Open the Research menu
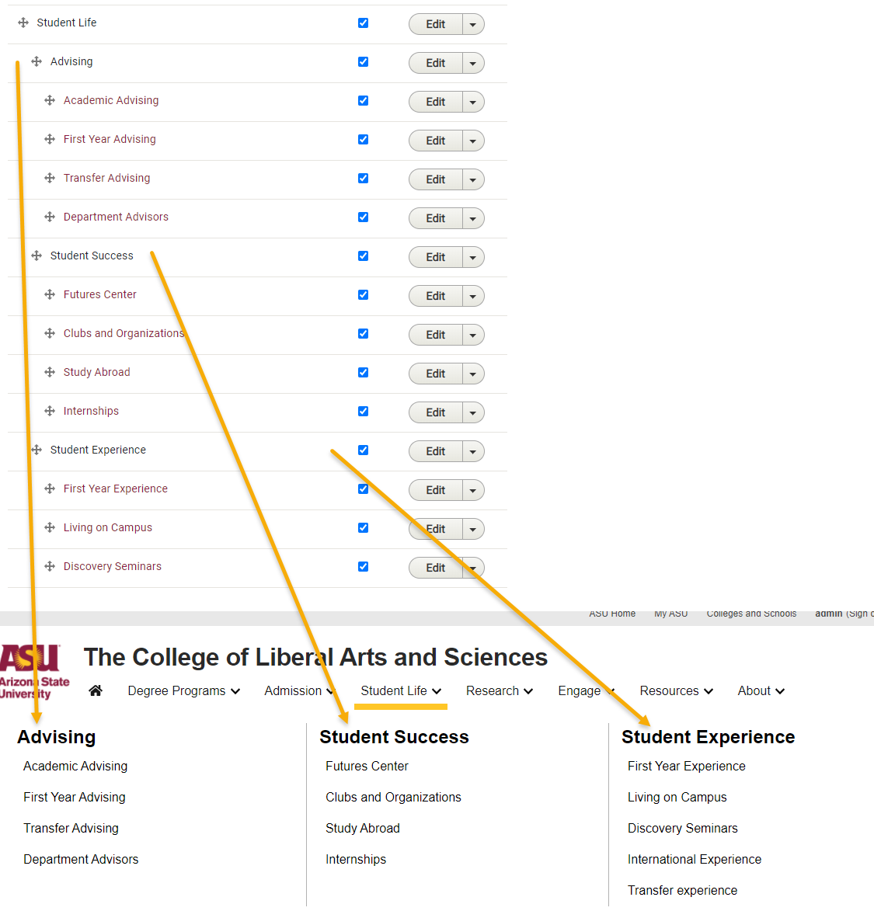This screenshot has width=874, height=918. pos(499,691)
